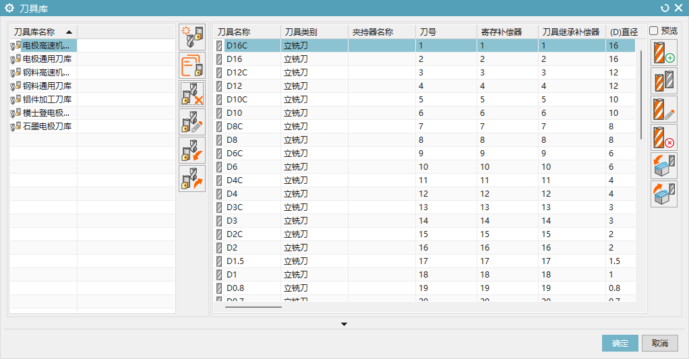
Task: Click the delete tool library icon
Action: click(x=192, y=94)
